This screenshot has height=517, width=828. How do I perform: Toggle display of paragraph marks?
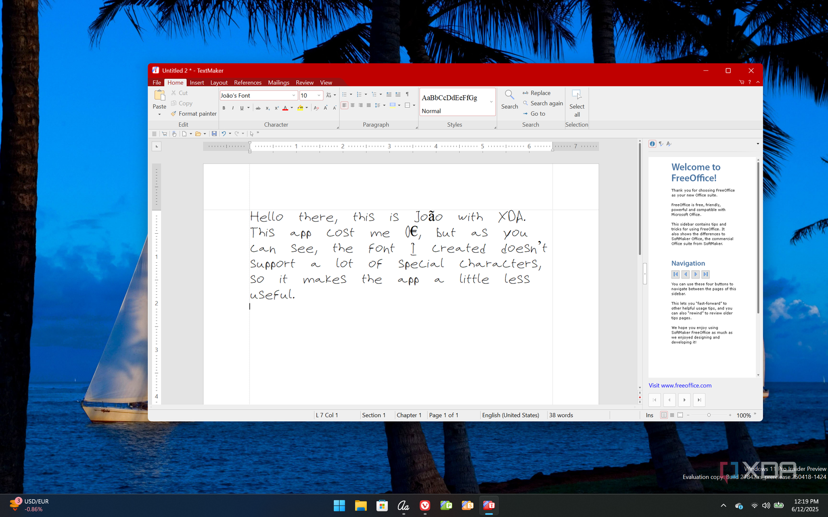coord(407,94)
